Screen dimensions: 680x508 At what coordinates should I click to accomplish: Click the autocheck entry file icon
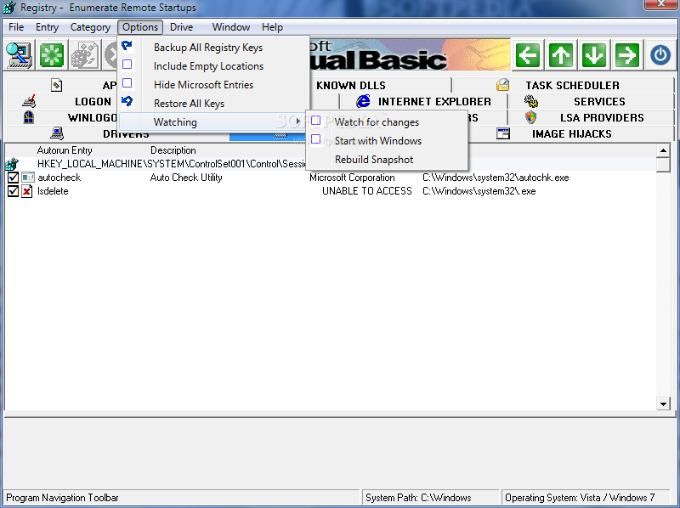click(x=28, y=178)
